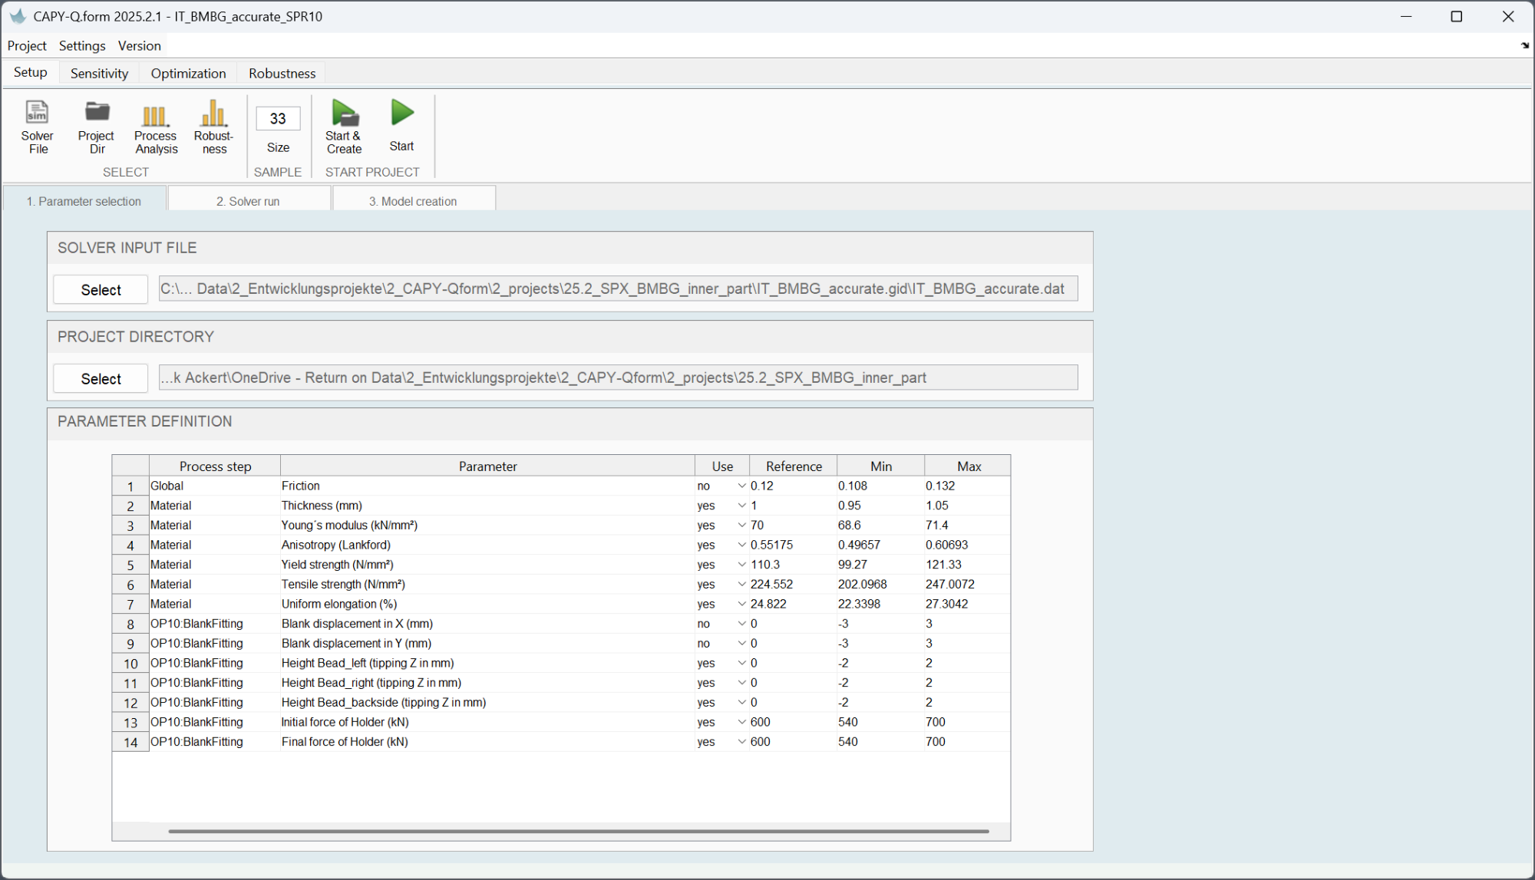
Task: Click the Max column header
Action: tap(968, 466)
